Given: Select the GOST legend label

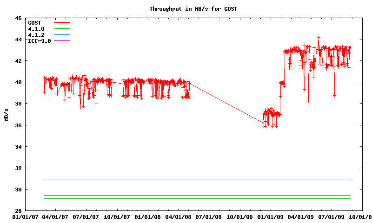Looking at the screenshot, I should pyautogui.click(x=35, y=22).
